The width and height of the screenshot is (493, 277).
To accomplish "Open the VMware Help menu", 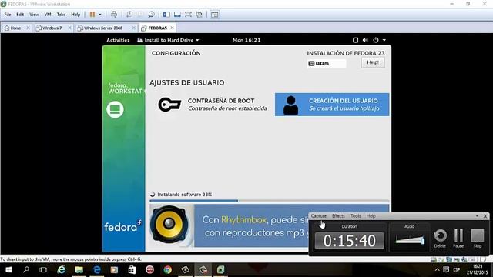I will 75,15.
